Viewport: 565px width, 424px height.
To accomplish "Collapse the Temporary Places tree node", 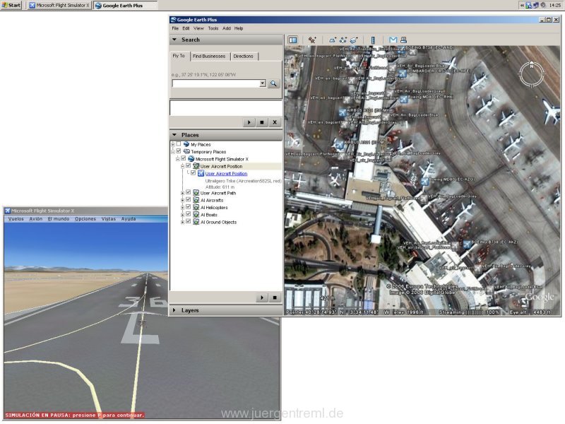I will (173, 152).
